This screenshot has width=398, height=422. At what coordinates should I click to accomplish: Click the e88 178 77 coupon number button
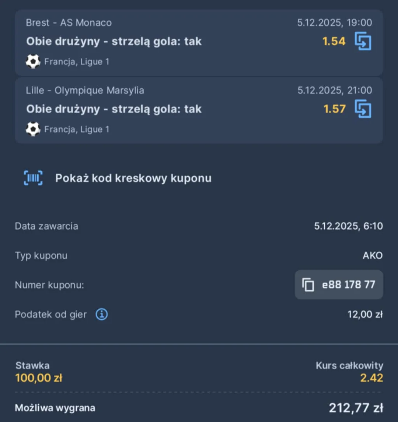click(x=339, y=285)
